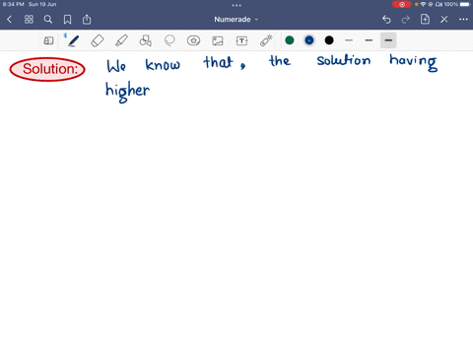Tap the handwritten word "having"
Screen dimensions: 473x355
click(x=414, y=63)
